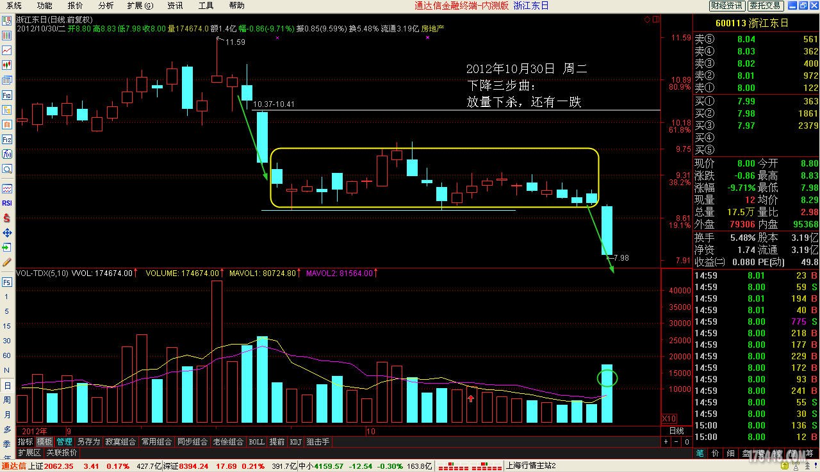Viewport: 820px width, 472px height.
Task: Open the f(x) formula manager icon
Action: pyautogui.click(x=7, y=154)
